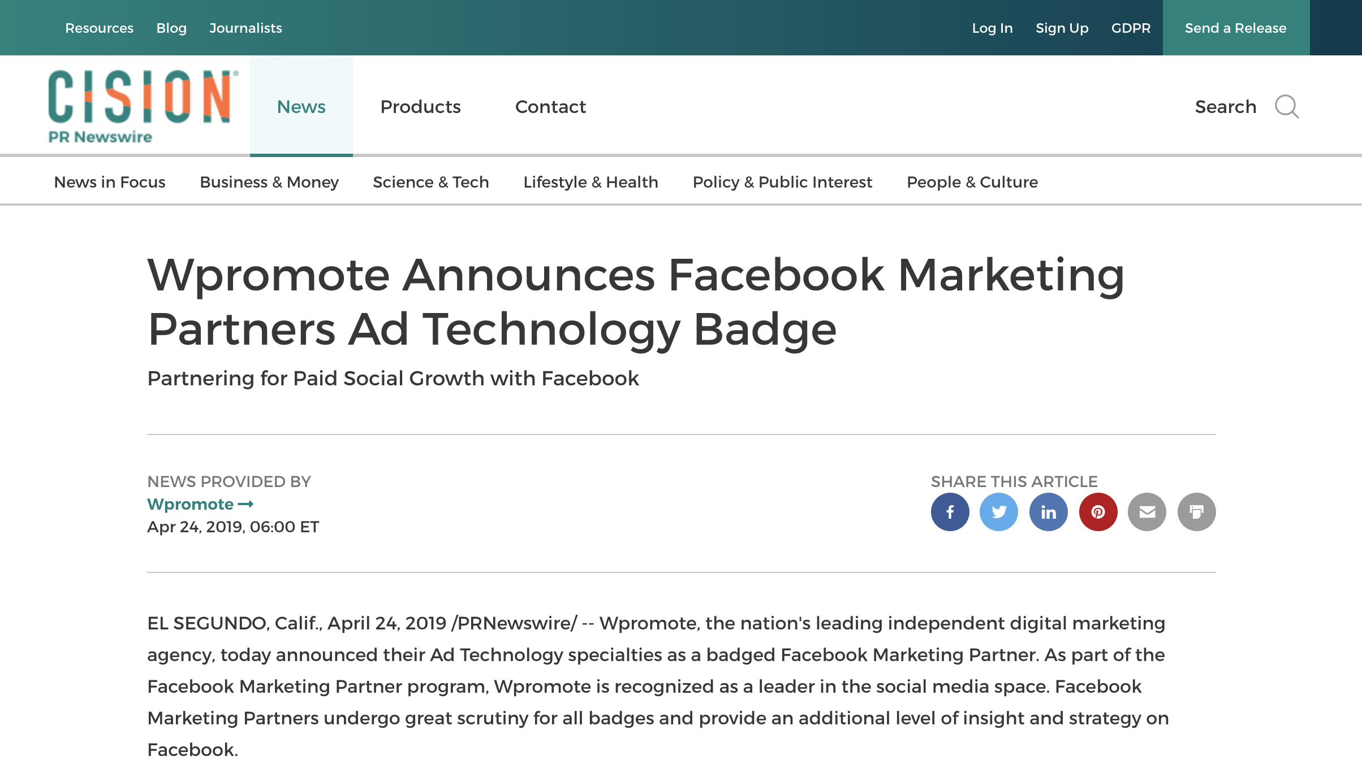
Task: Click Sign Up
Action: pyautogui.click(x=1062, y=28)
